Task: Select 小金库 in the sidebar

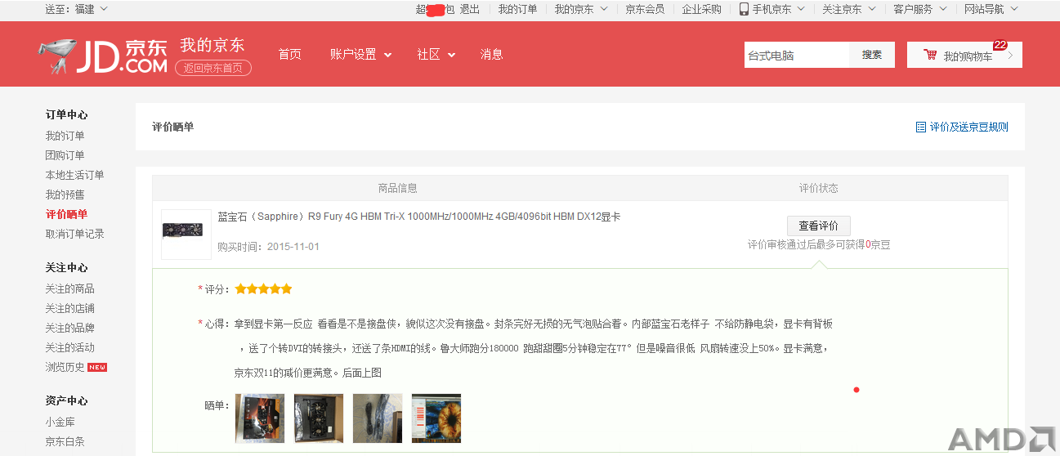Action: coord(60,422)
